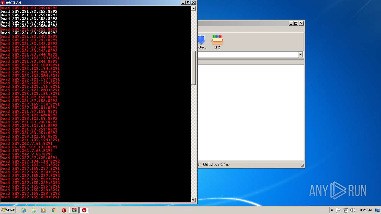Click status text "14,626 bytes in 2 files"

(x=214, y=165)
